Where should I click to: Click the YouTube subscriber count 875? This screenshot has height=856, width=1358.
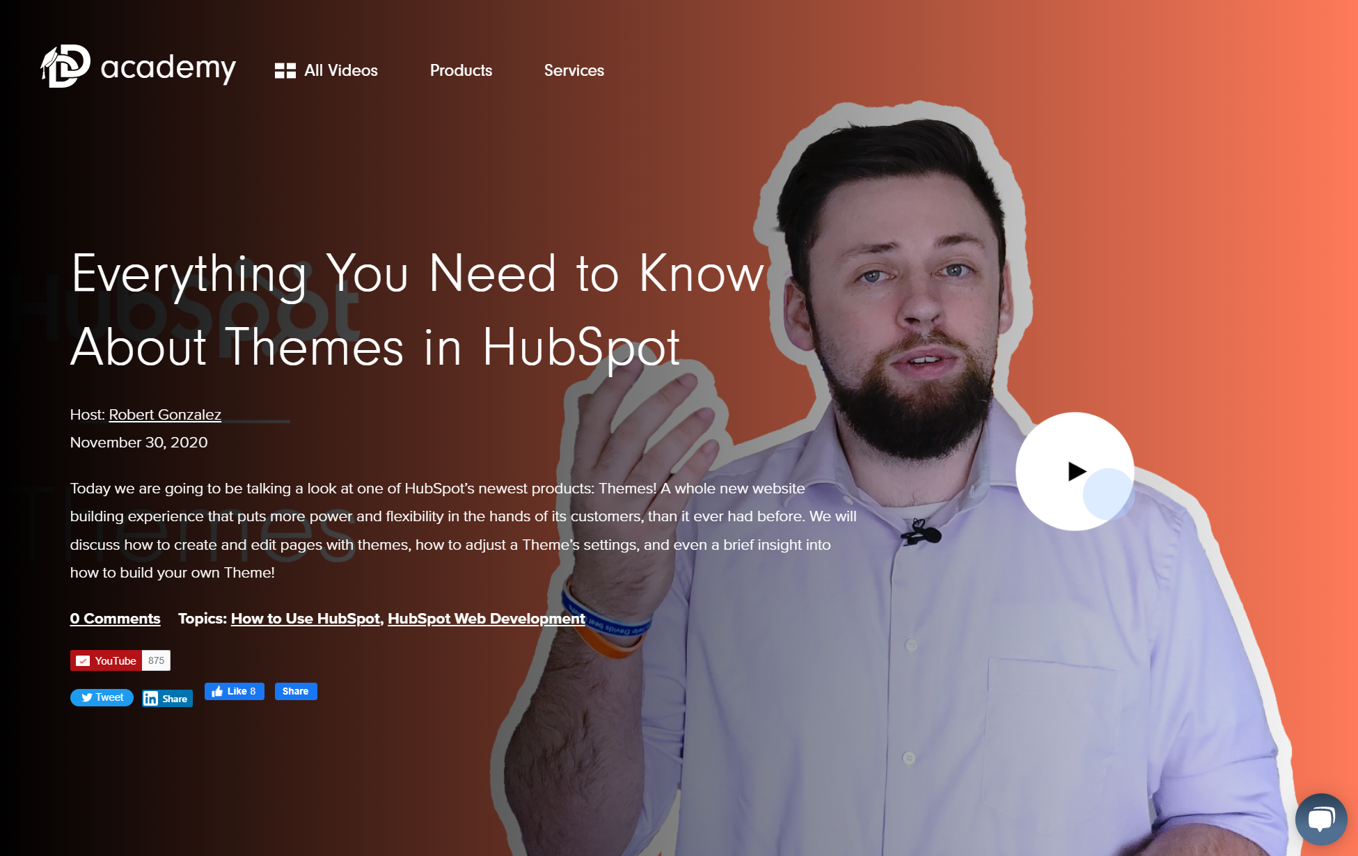pyautogui.click(x=156, y=660)
